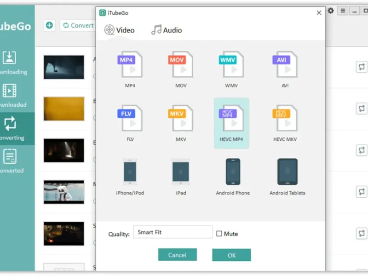The height and width of the screenshot is (276, 368).
Task: Switch to the Audio tab
Action: click(167, 30)
